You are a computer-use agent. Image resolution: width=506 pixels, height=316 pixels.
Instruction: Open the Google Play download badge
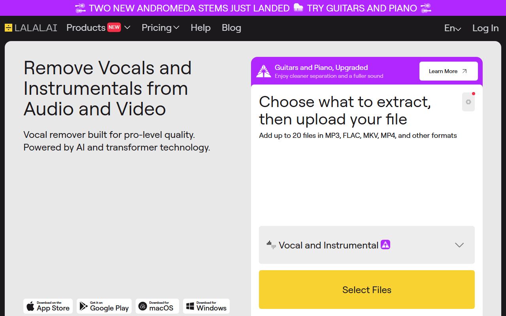pyautogui.click(x=104, y=306)
